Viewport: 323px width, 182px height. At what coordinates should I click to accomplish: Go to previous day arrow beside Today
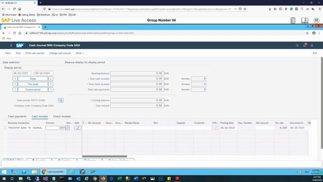[15, 79]
